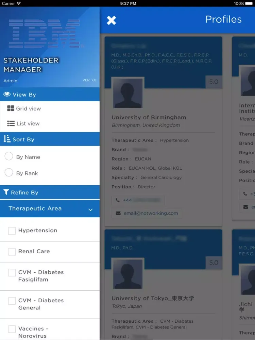
Task: Check the Vaccines - Norovirus checkbox
Action: click(12, 329)
